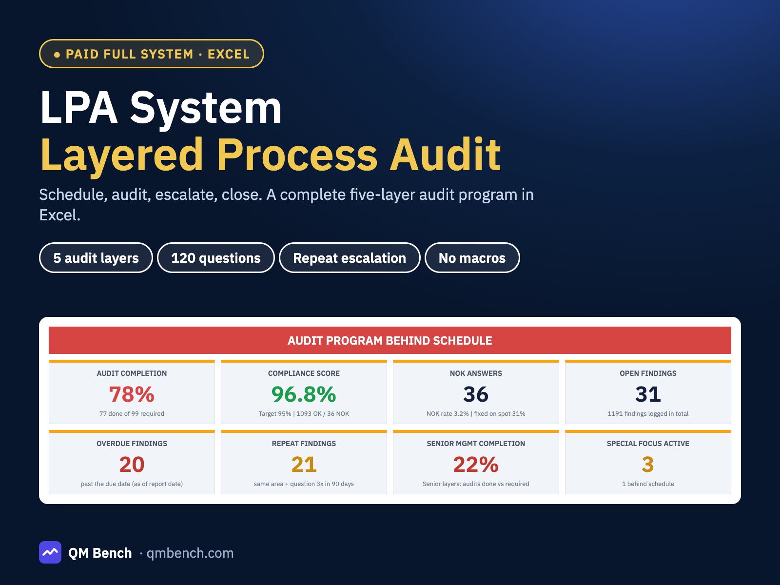Click 'same area + question 3x in 90 days'
Image resolution: width=780 pixels, height=585 pixels.
tap(304, 484)
